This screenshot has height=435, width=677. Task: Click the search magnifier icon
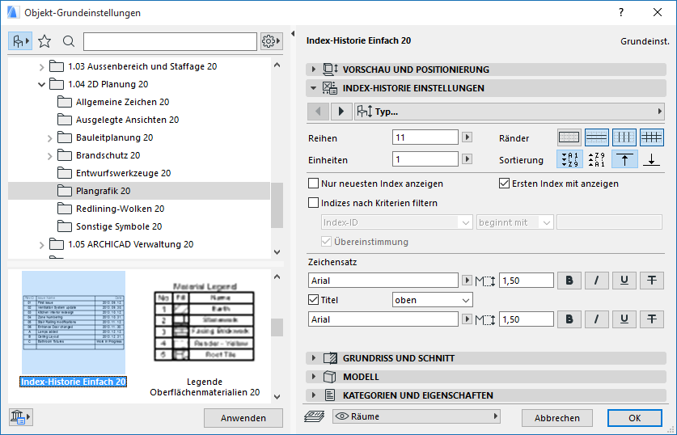pyautogui.click(x=69, y=41)
